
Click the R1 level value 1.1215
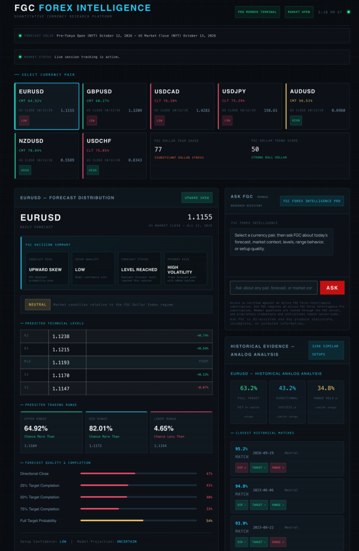[x=61, y=350]
